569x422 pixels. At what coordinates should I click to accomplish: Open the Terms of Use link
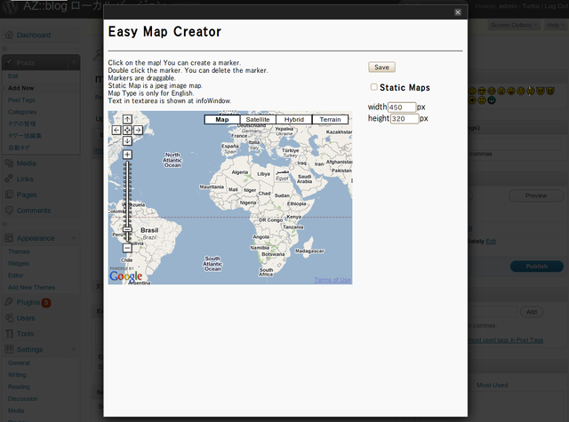tap(333, 280)
